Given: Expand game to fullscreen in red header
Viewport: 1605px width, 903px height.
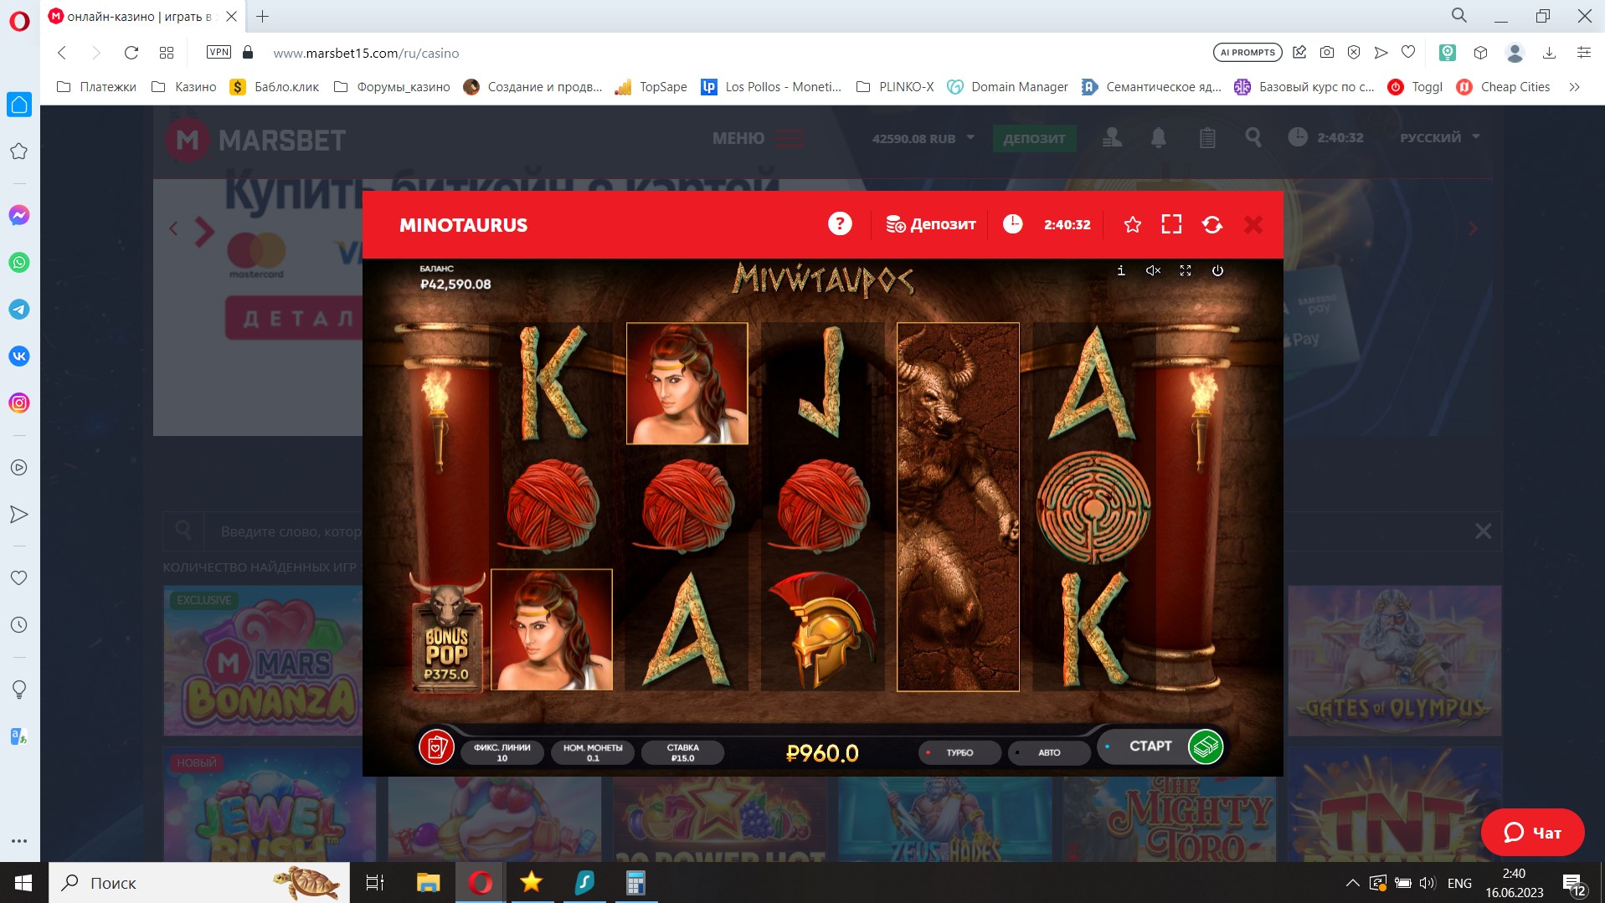Looking at the screenshot, I should 1171,224.
